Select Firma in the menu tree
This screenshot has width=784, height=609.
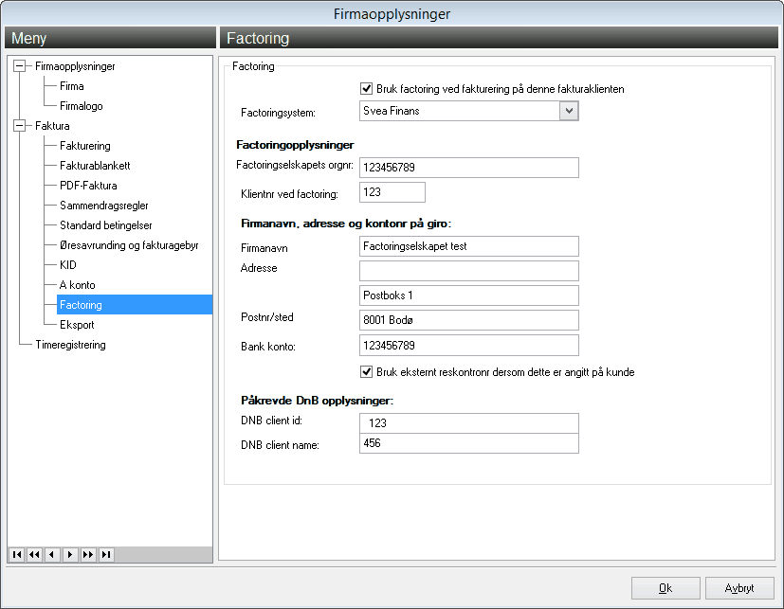click(71, 86)
